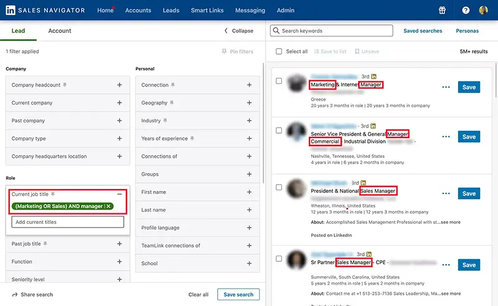Click pin icon next to Current job title
This screenshot has height=306, width=498.
click(53, 194)
